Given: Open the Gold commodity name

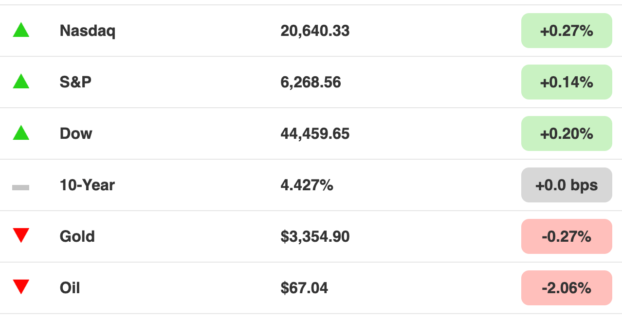Looking at the screenshot, I should click(77, 236).
